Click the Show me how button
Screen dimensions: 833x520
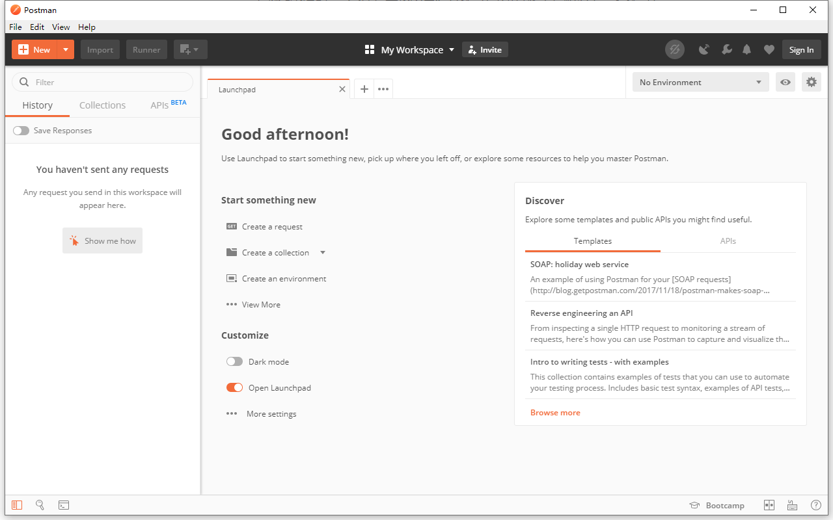tap(102, 240)
